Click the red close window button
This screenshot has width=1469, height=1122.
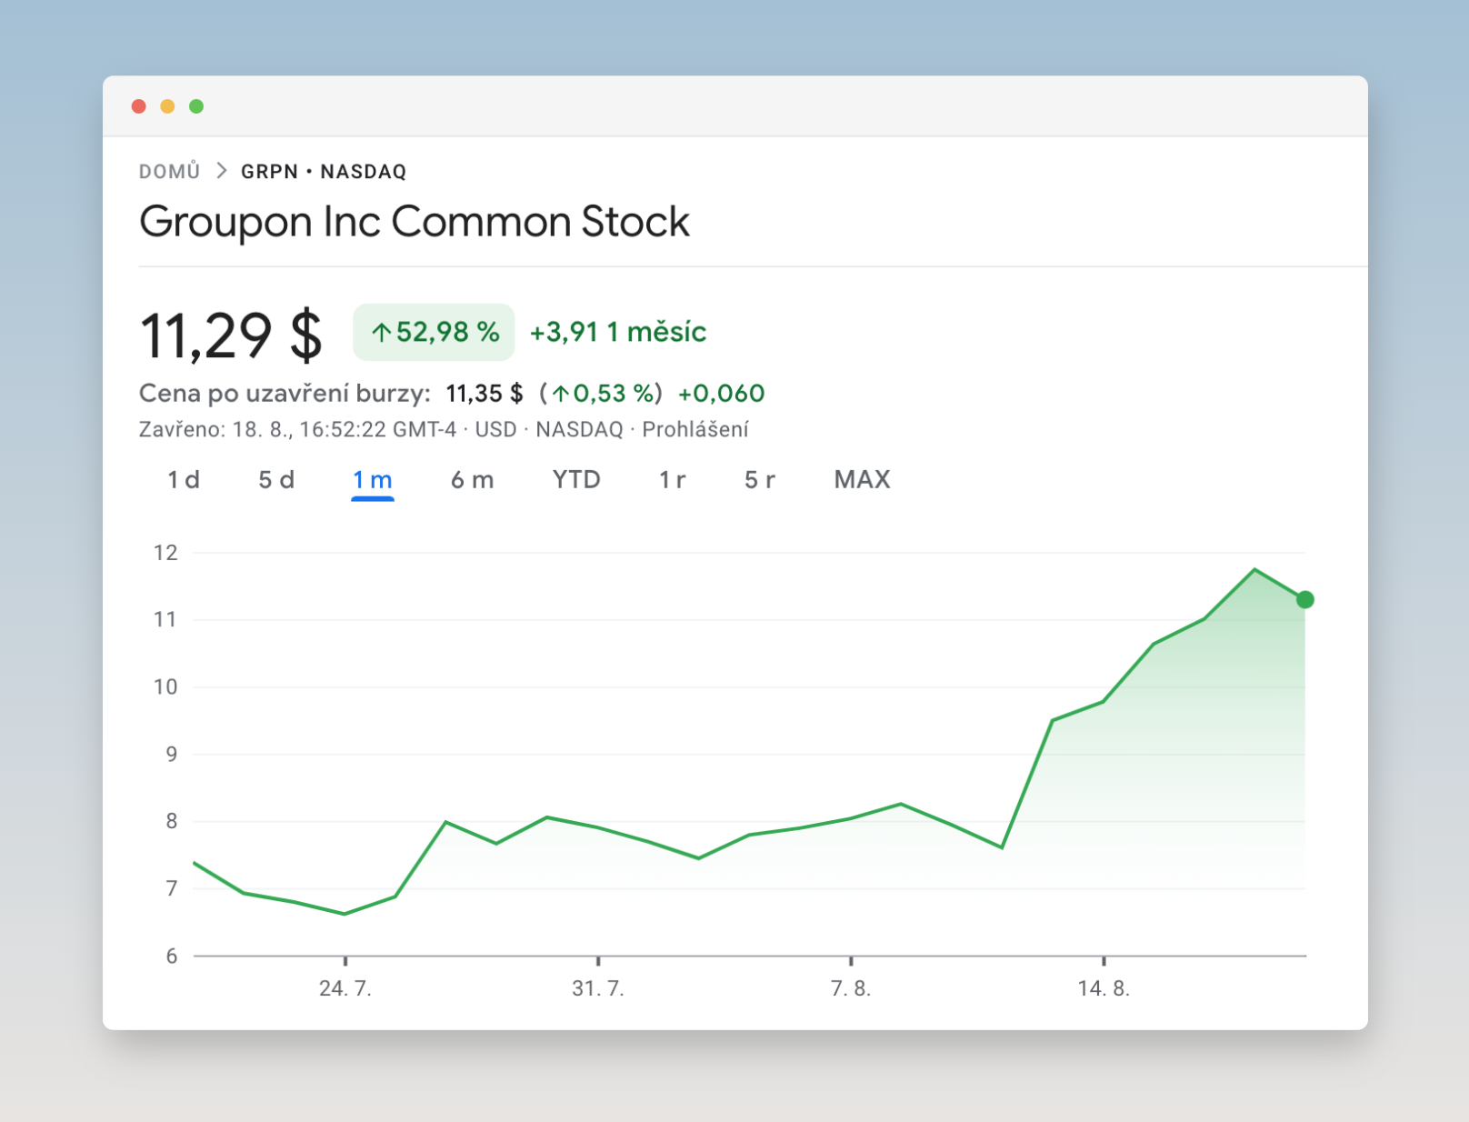(x=139, y=106)
